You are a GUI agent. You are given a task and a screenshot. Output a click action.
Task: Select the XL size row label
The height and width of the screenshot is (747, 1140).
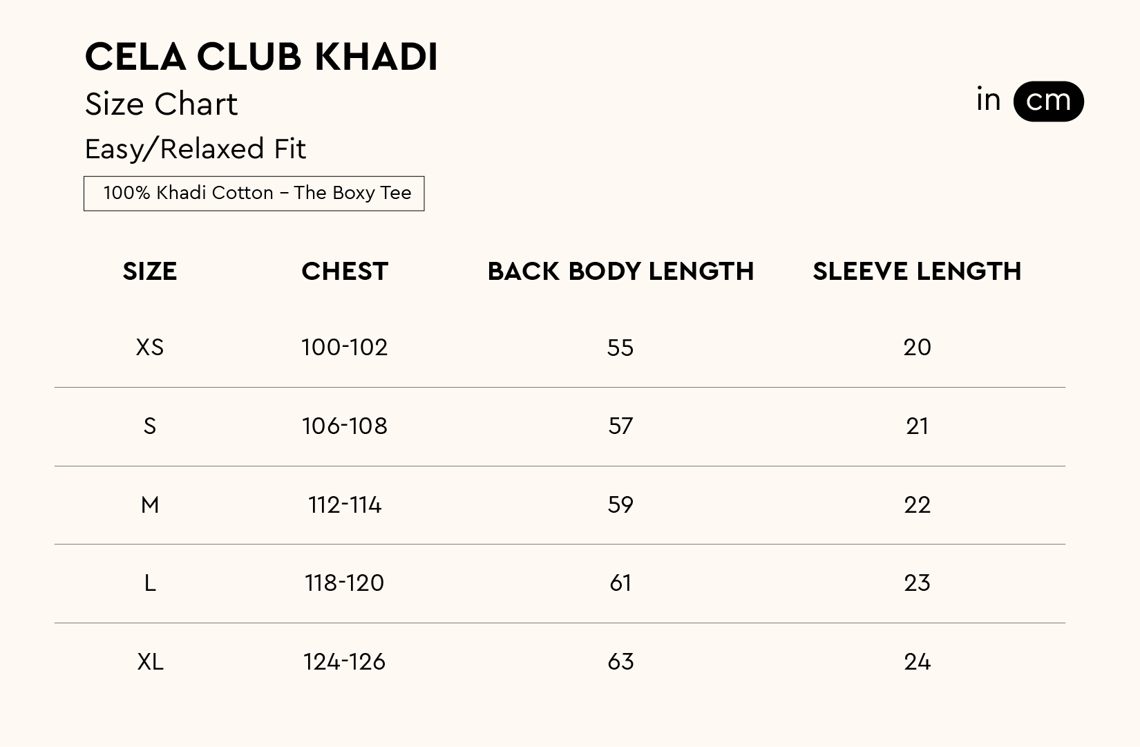pos(150,662)
